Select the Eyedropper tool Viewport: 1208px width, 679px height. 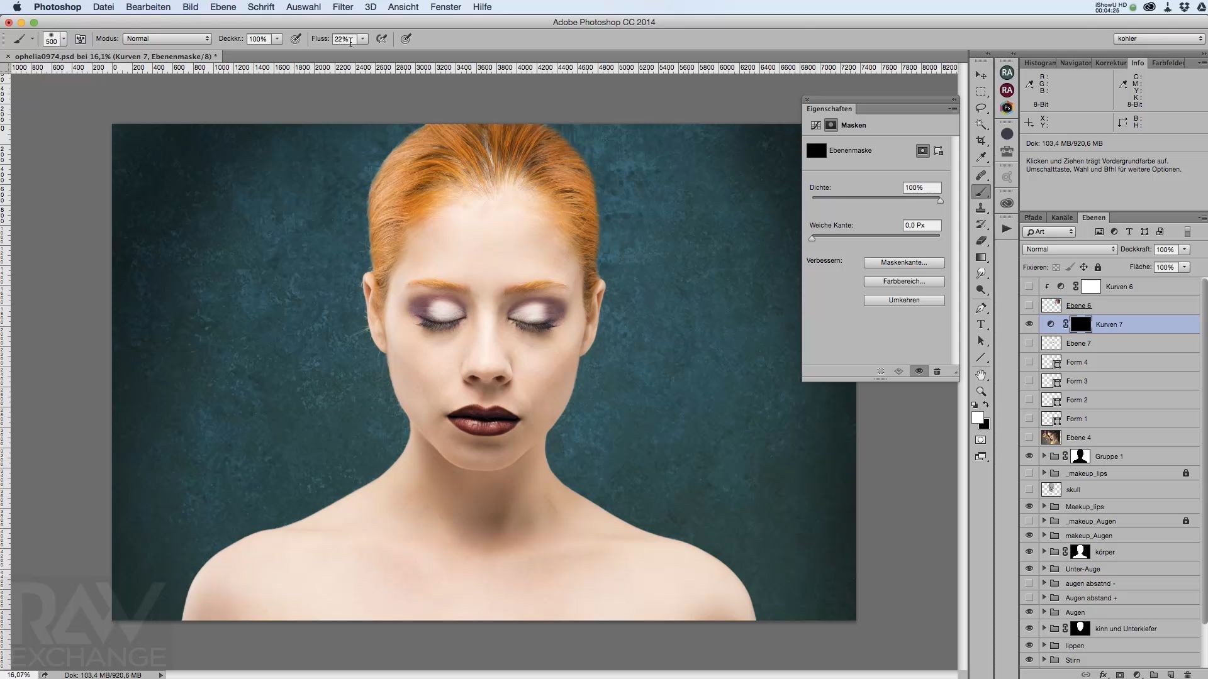click(981, 157)
